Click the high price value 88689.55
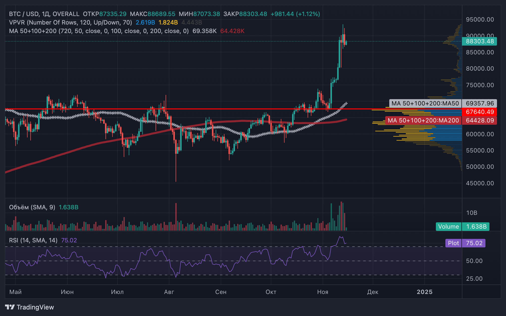This screenshot has height=316, width=506. pos(161,14)
